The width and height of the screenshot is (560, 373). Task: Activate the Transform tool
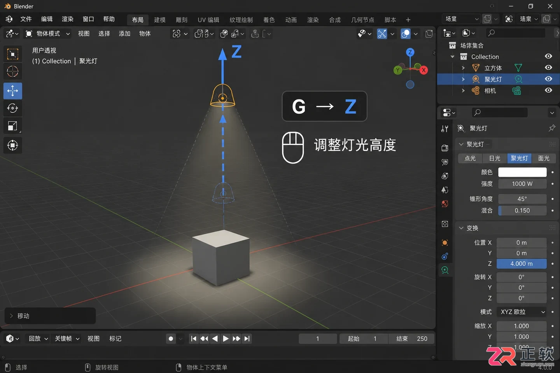coord(12,145)
